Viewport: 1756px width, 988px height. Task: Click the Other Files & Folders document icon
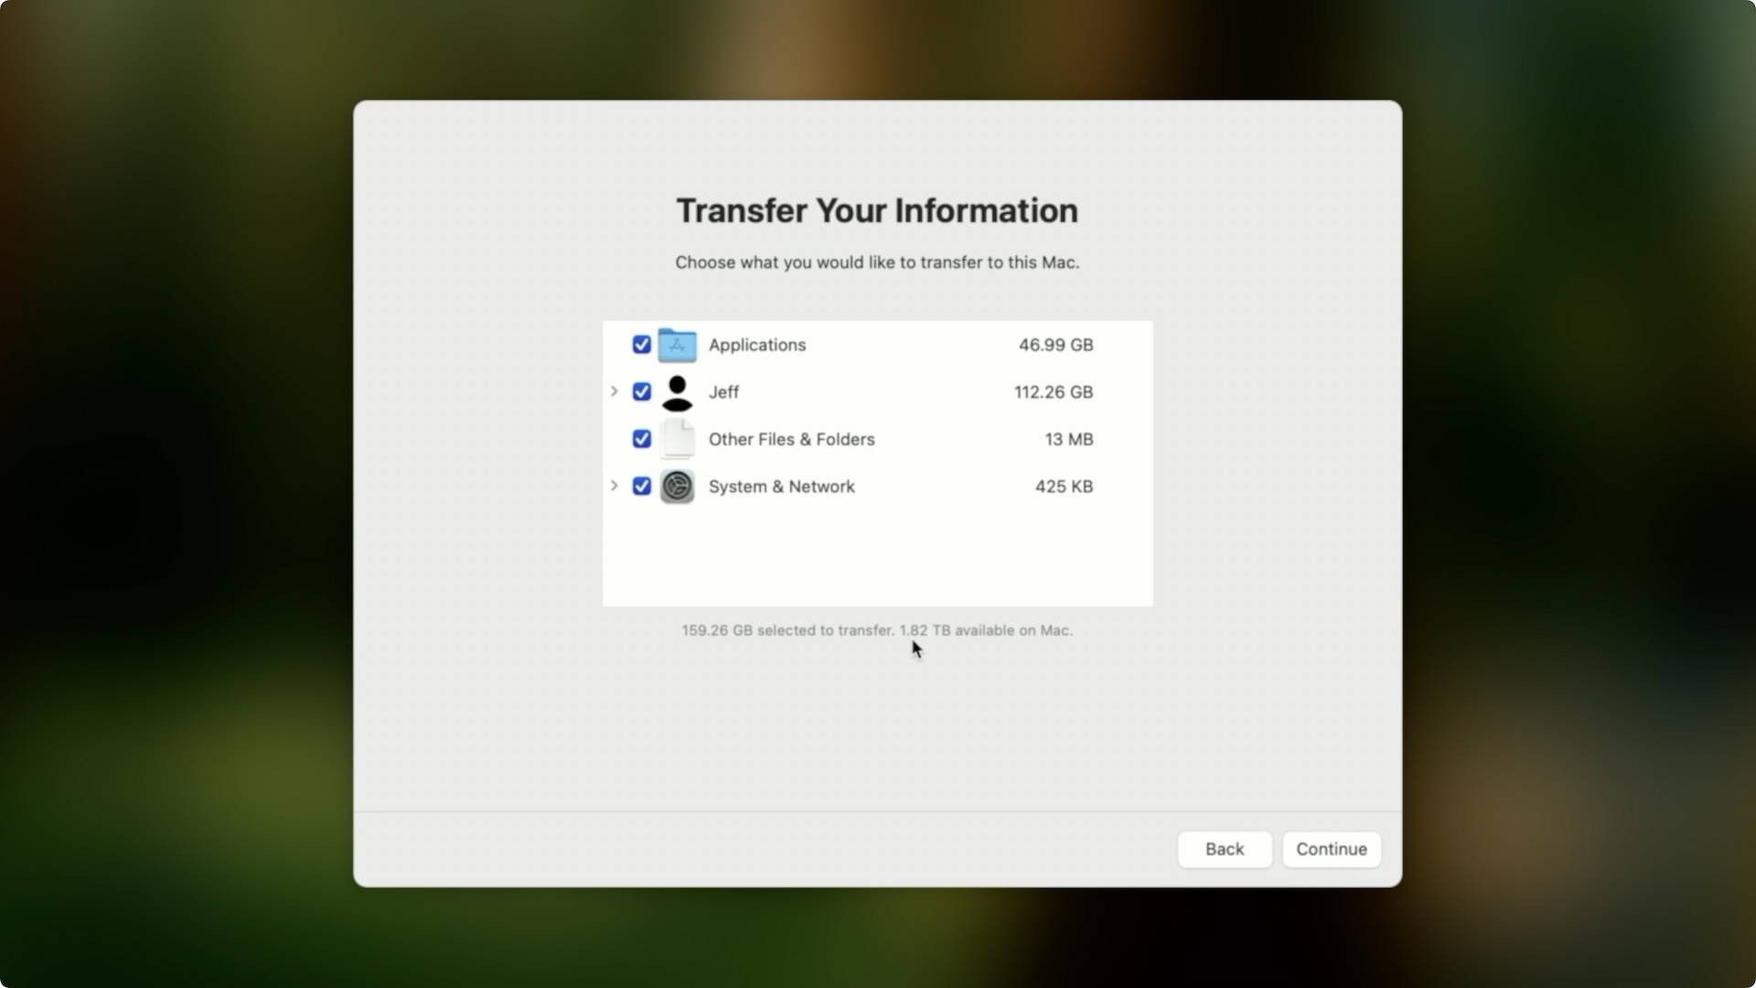pos(678,439)
